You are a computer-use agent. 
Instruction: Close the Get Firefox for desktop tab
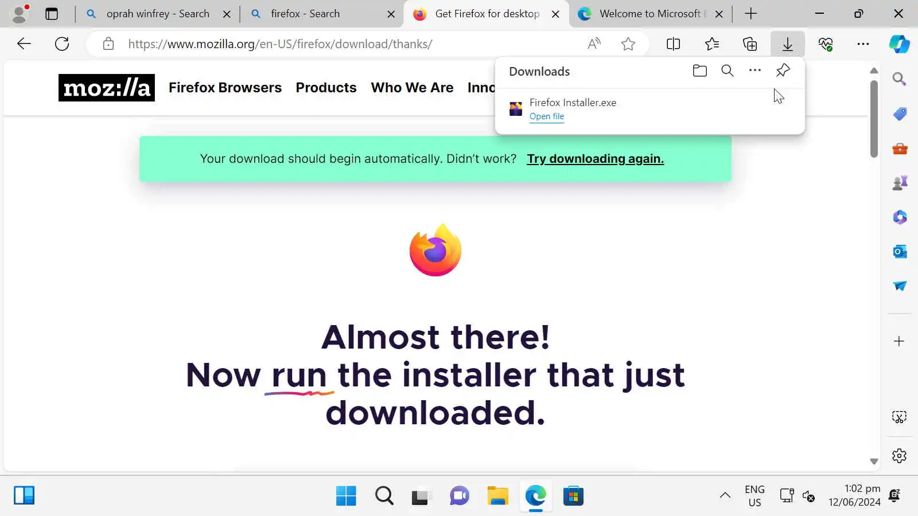point(555,14)
